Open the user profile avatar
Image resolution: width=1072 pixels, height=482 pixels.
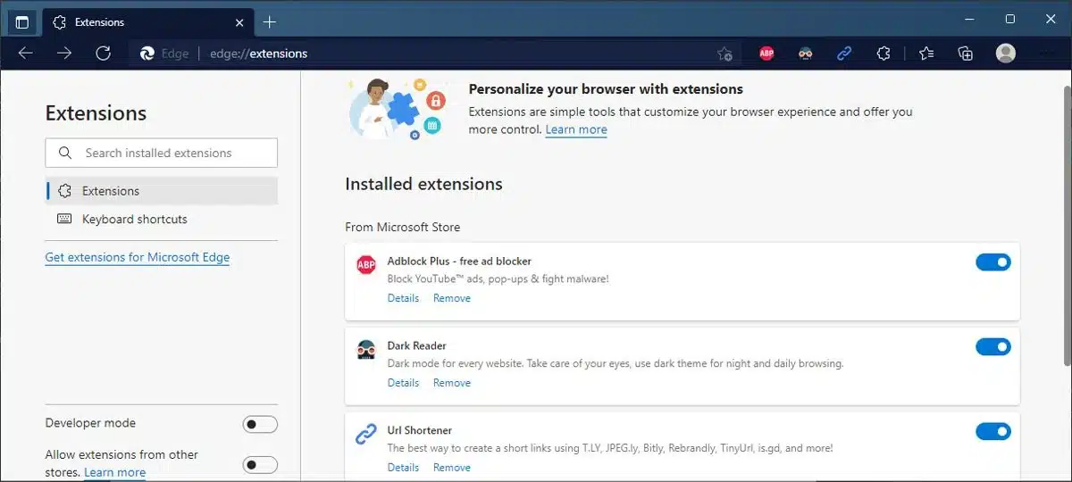pos(1006,54)
